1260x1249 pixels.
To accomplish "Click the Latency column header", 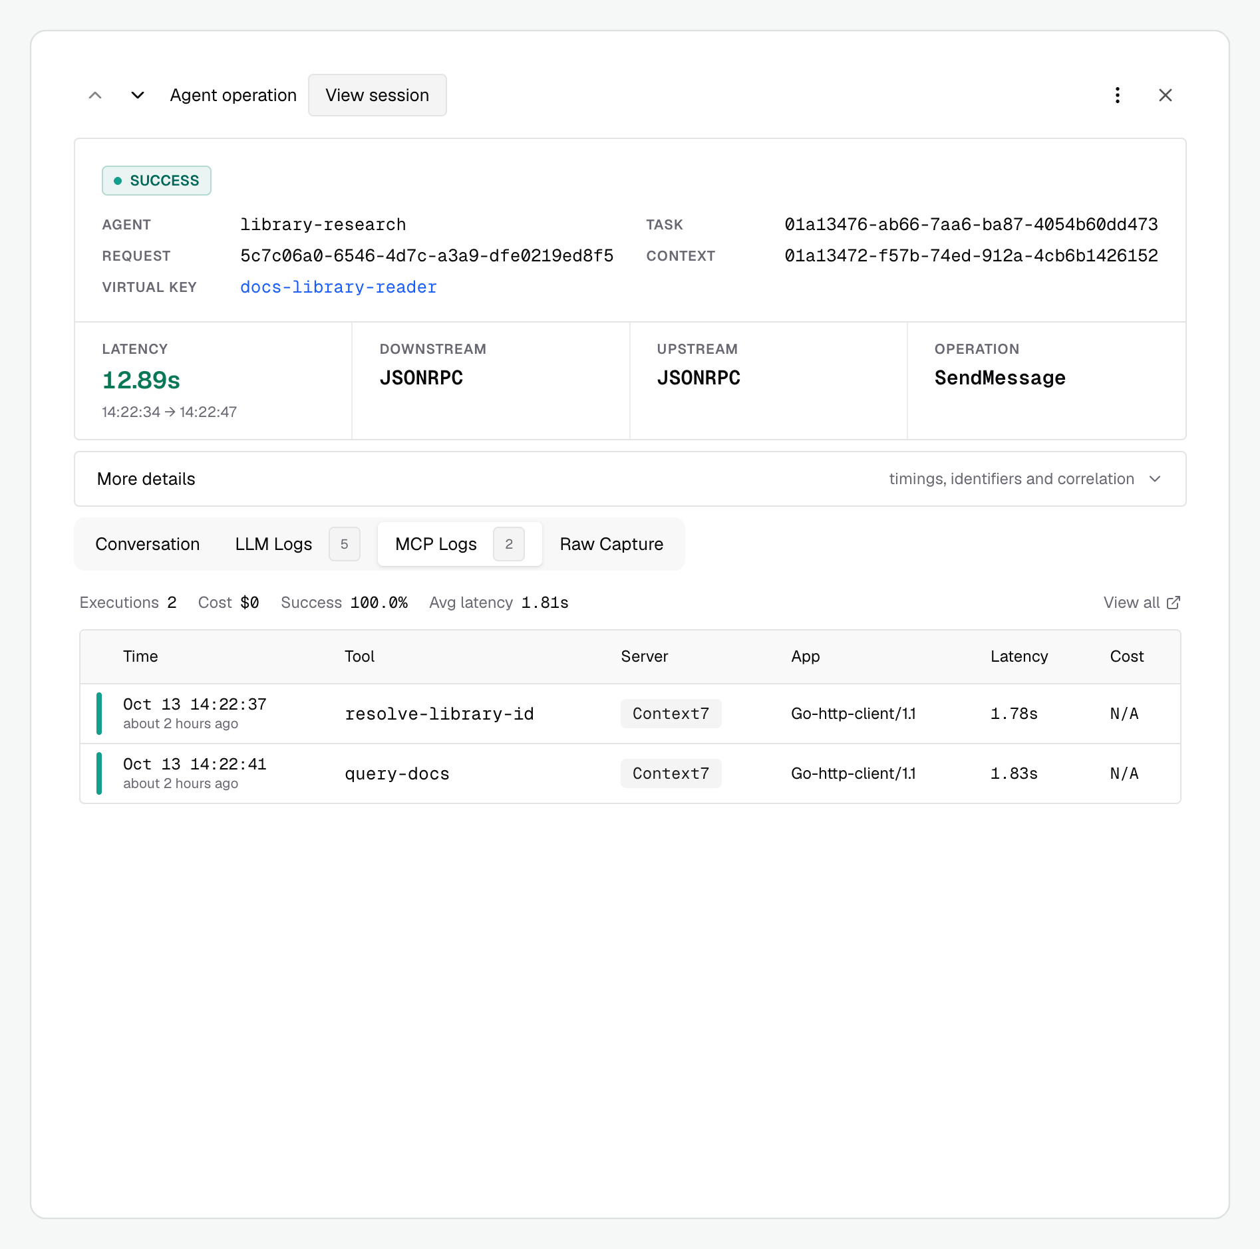I will tap(1019, 656).
